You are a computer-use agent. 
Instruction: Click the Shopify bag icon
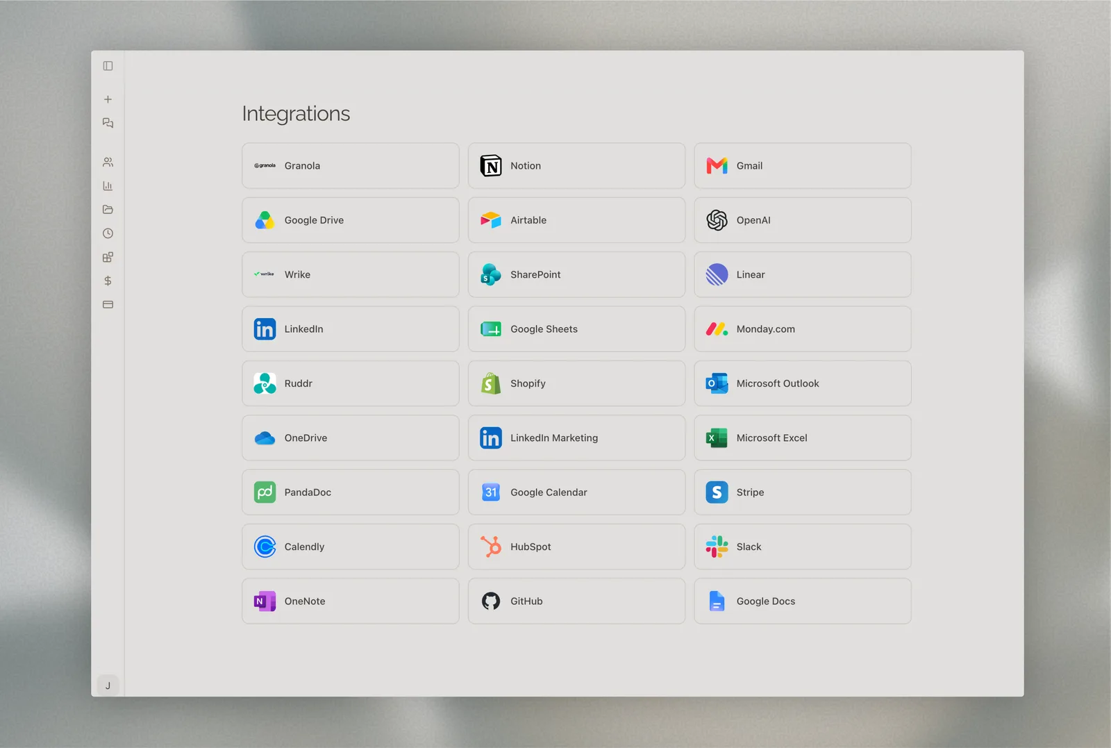[x=491, y=383]
